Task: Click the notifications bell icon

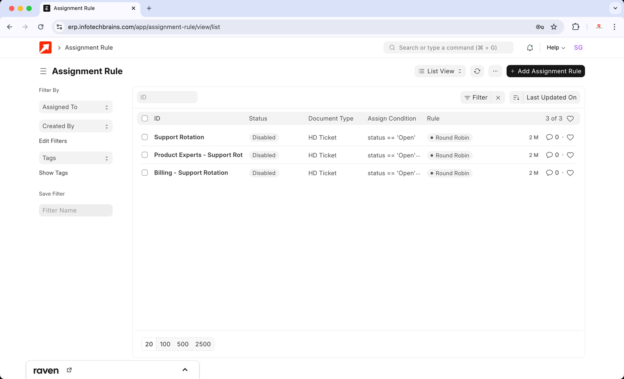Action: (x=530, y=48)
